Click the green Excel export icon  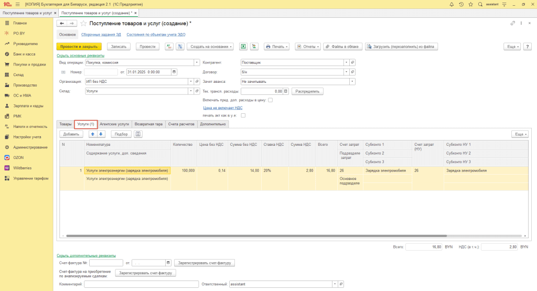tap(243, 46)
